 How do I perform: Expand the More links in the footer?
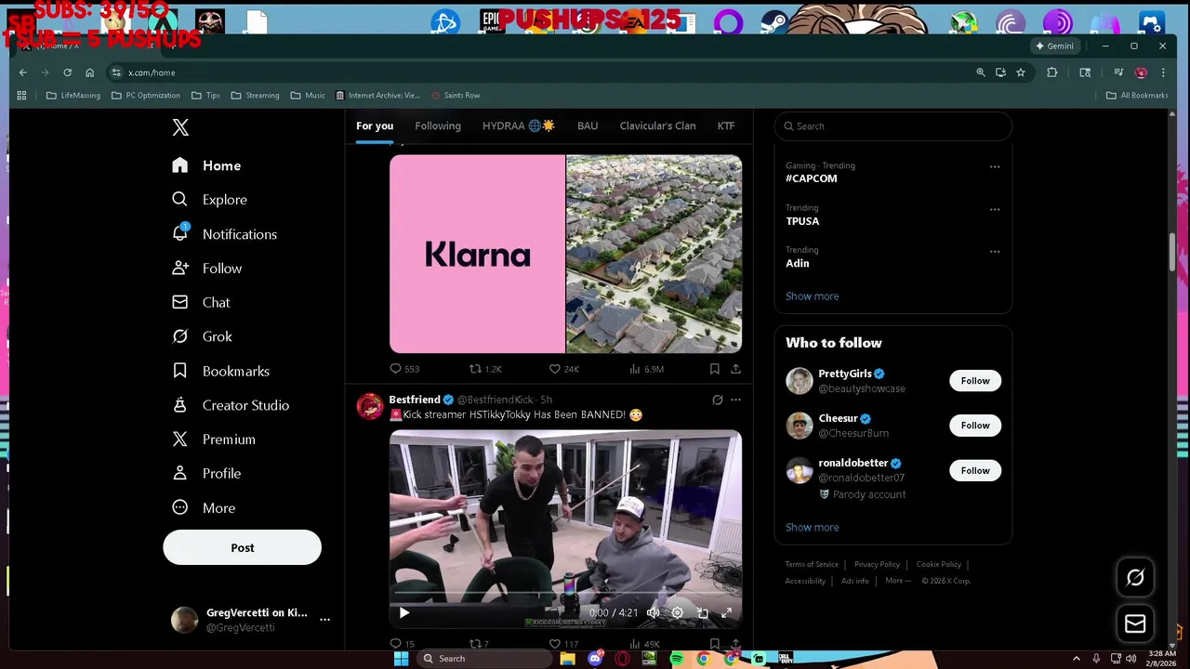click(898, 581)
